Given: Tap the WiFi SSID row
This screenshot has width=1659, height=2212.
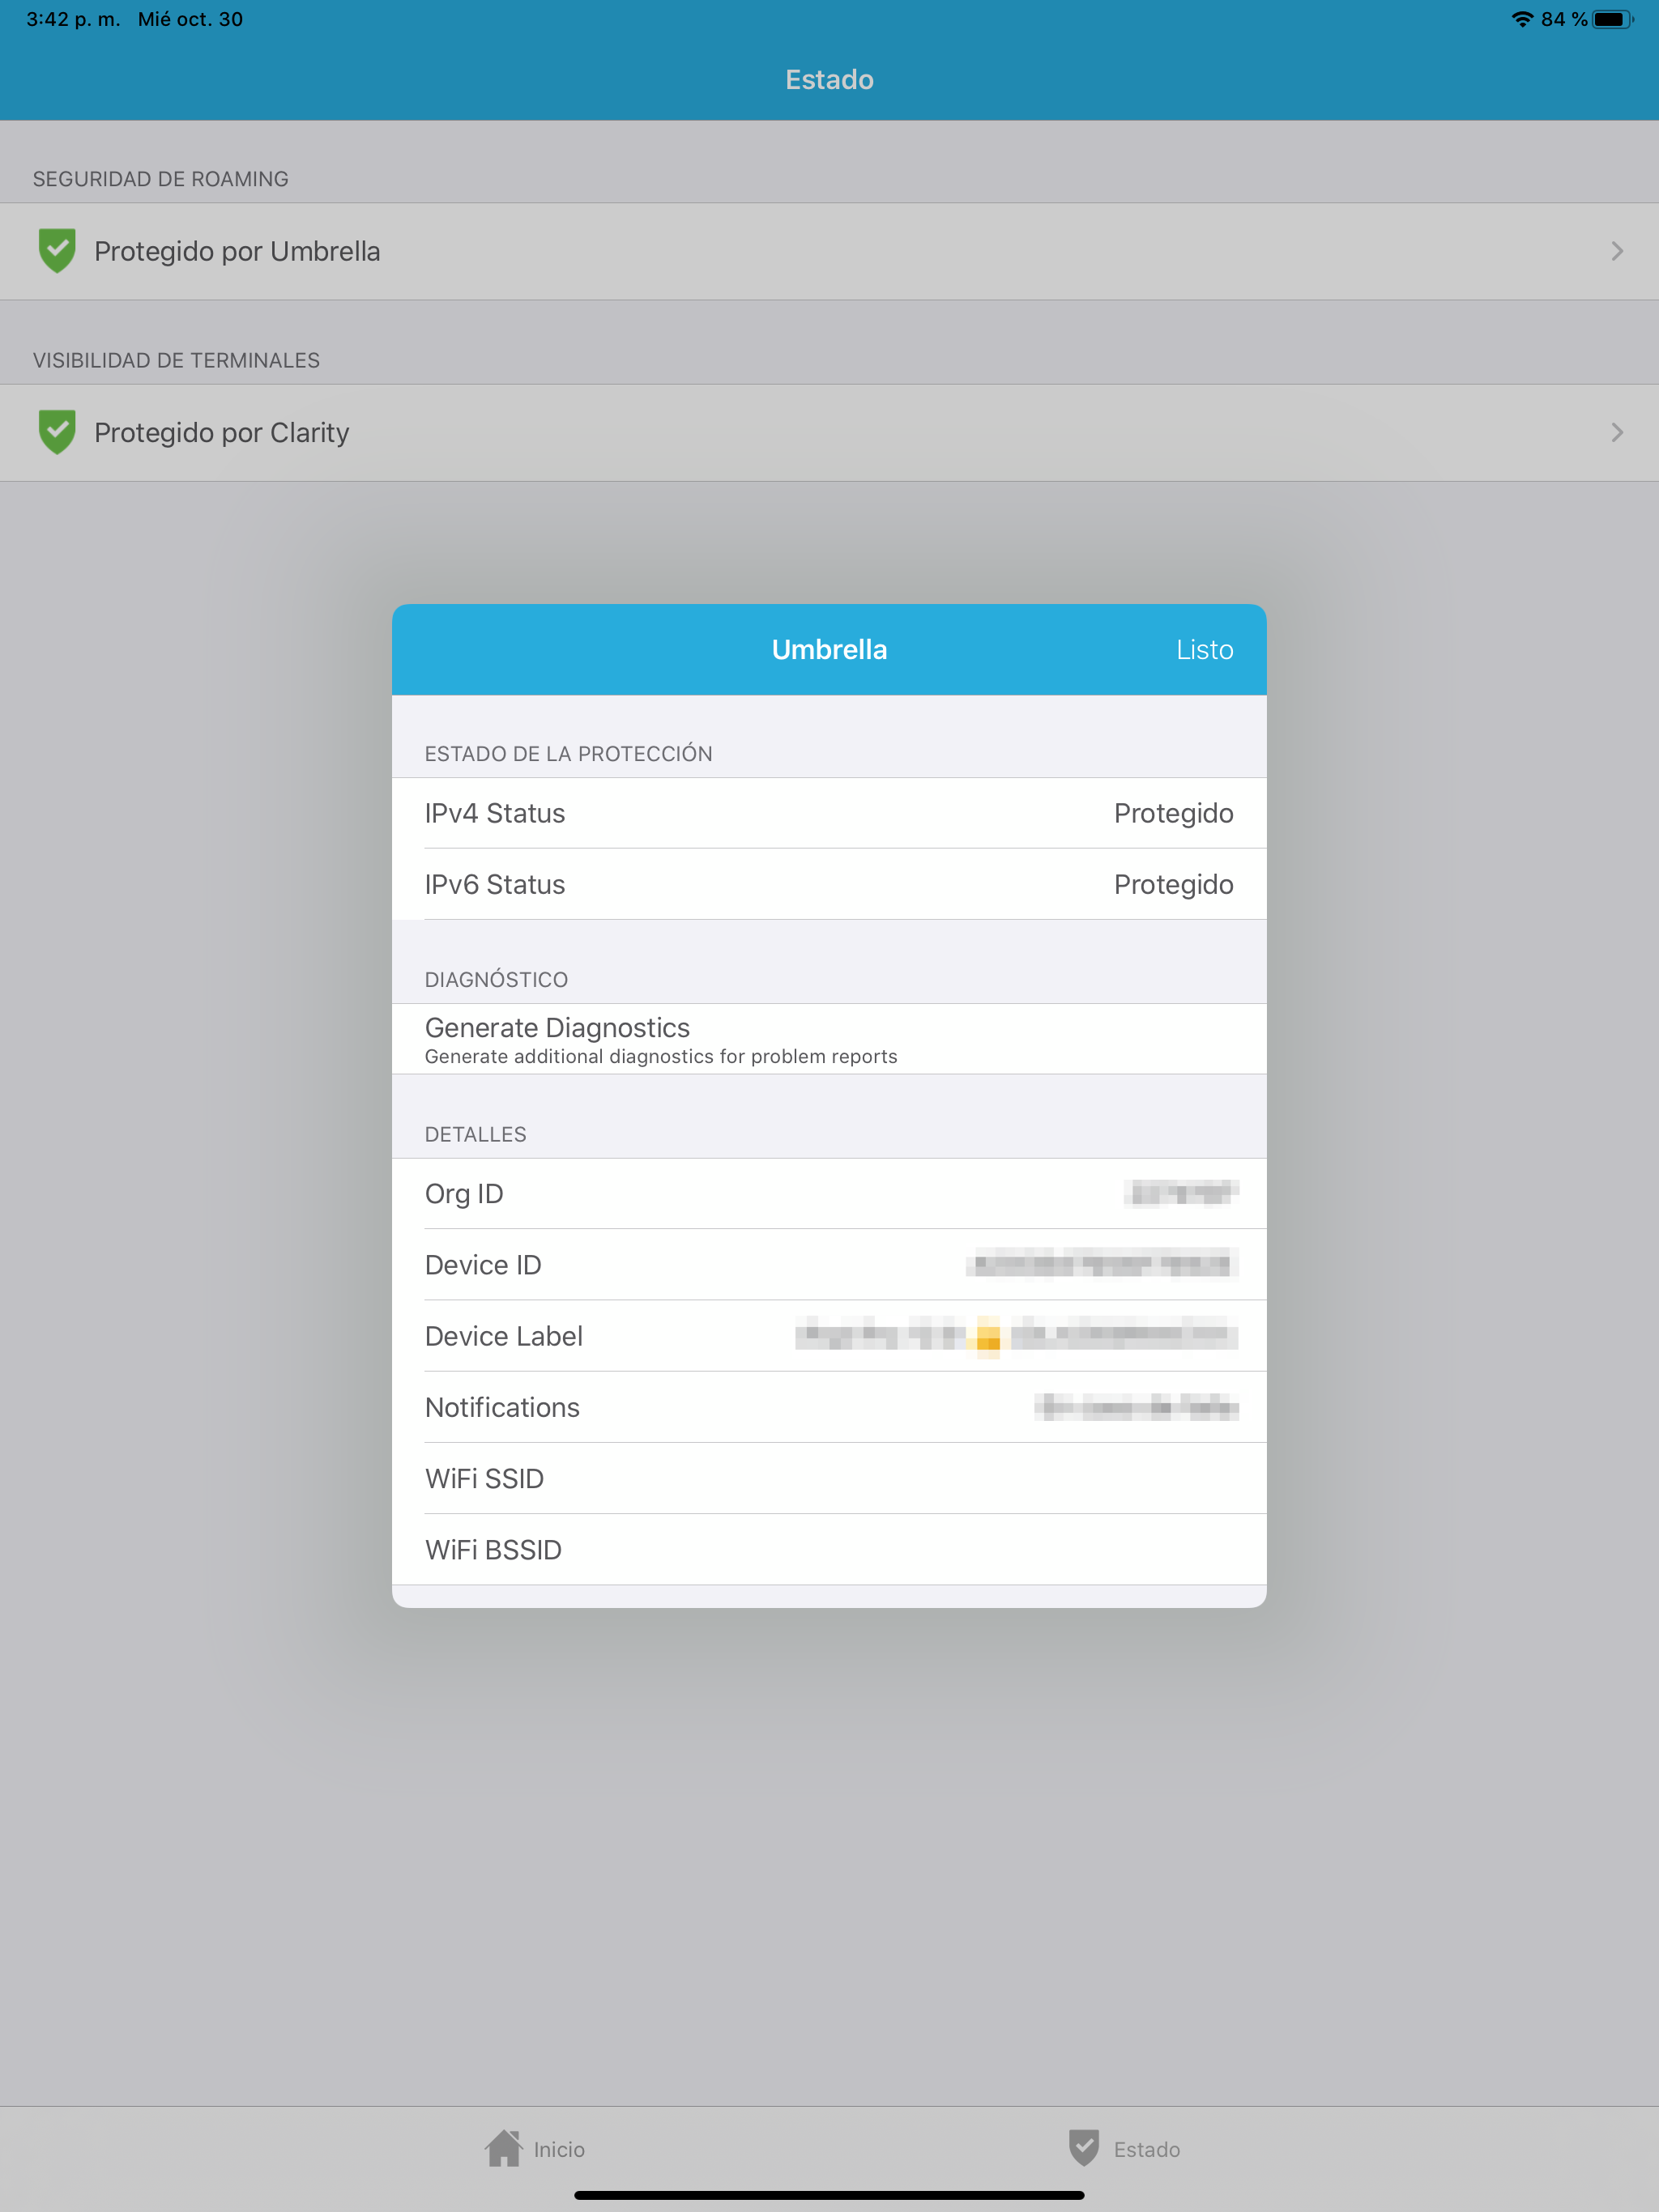Looking at the screenshot, I should (829, 1478).
